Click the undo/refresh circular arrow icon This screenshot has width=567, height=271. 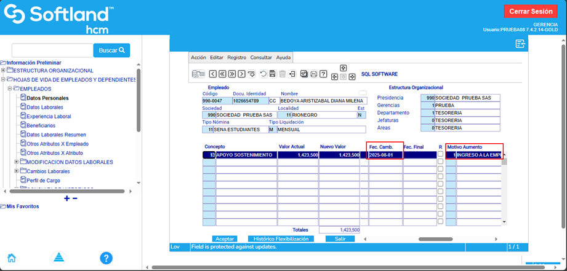pyautogui.click(x=263, y=74)
